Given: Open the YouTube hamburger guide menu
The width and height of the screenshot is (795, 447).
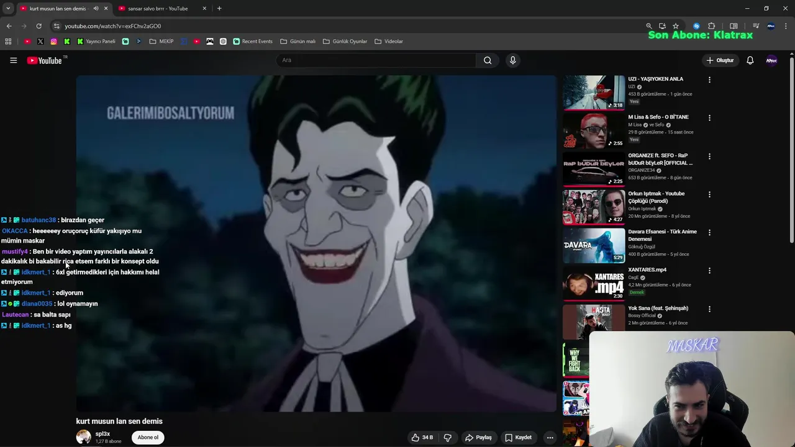Looking at the screenshot, I should [x=13, y=60].
